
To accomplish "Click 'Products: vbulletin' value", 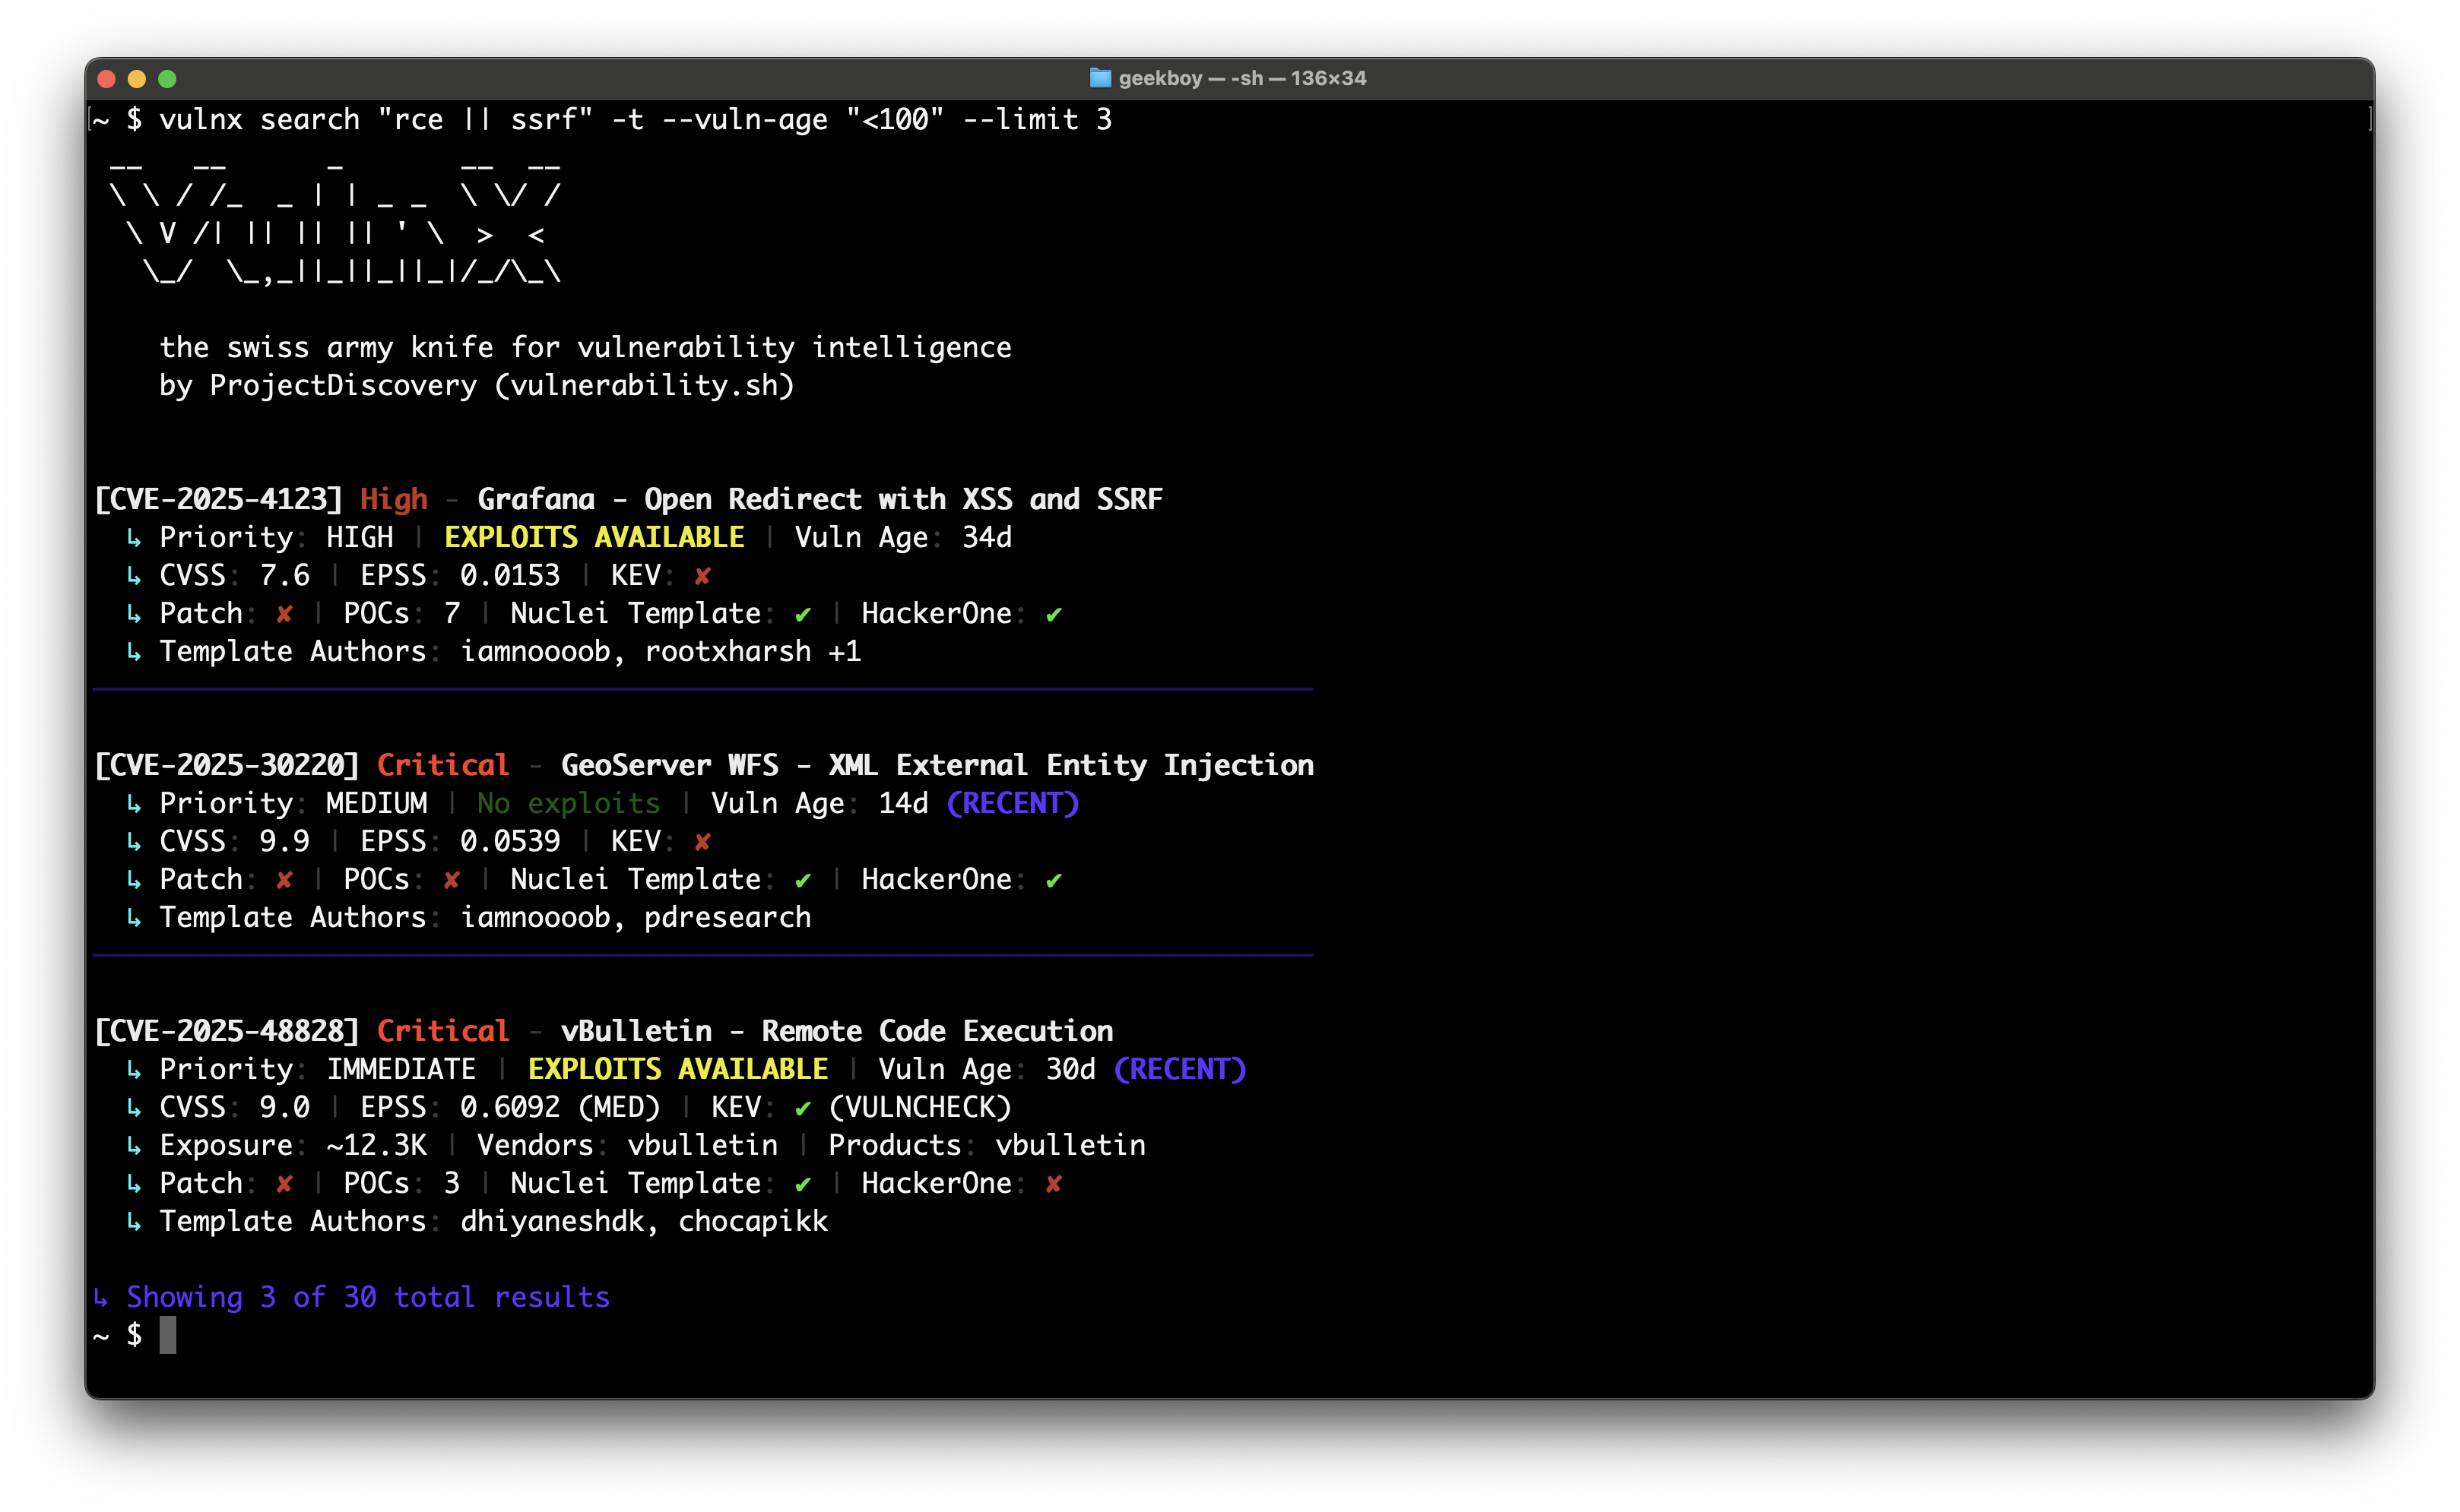I will (987, 1145).
